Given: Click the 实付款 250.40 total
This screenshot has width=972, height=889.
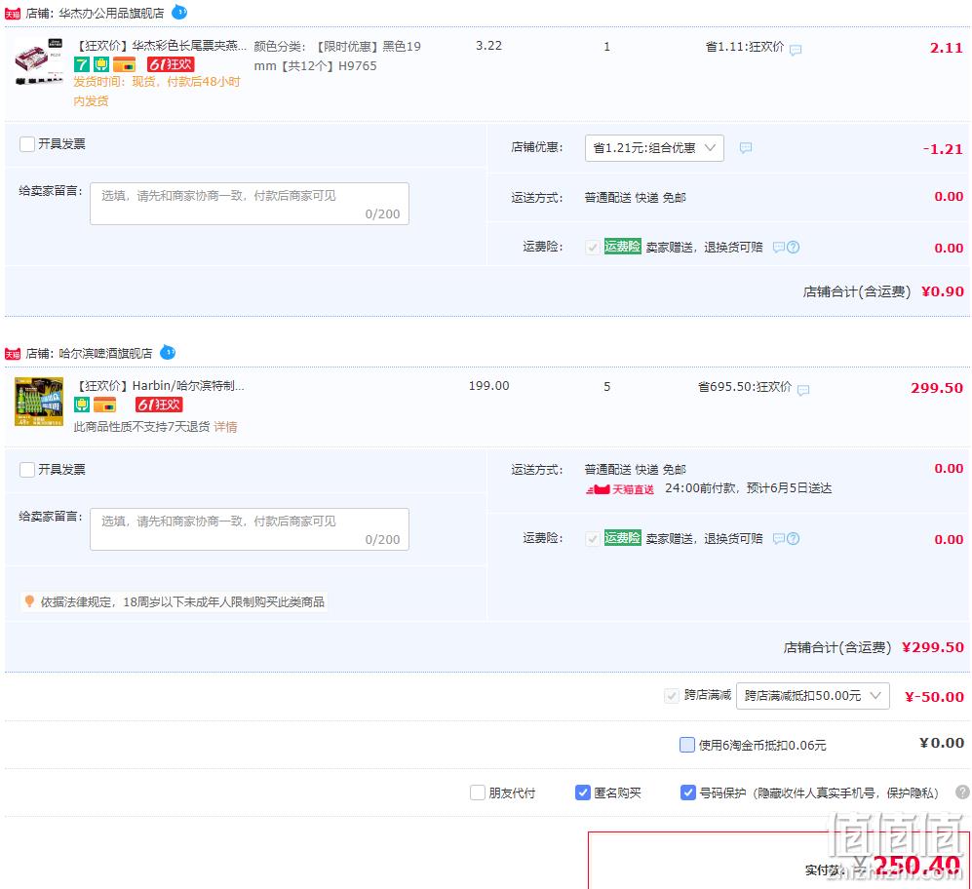Looking at the screenshot, I should tap(916, 865).
